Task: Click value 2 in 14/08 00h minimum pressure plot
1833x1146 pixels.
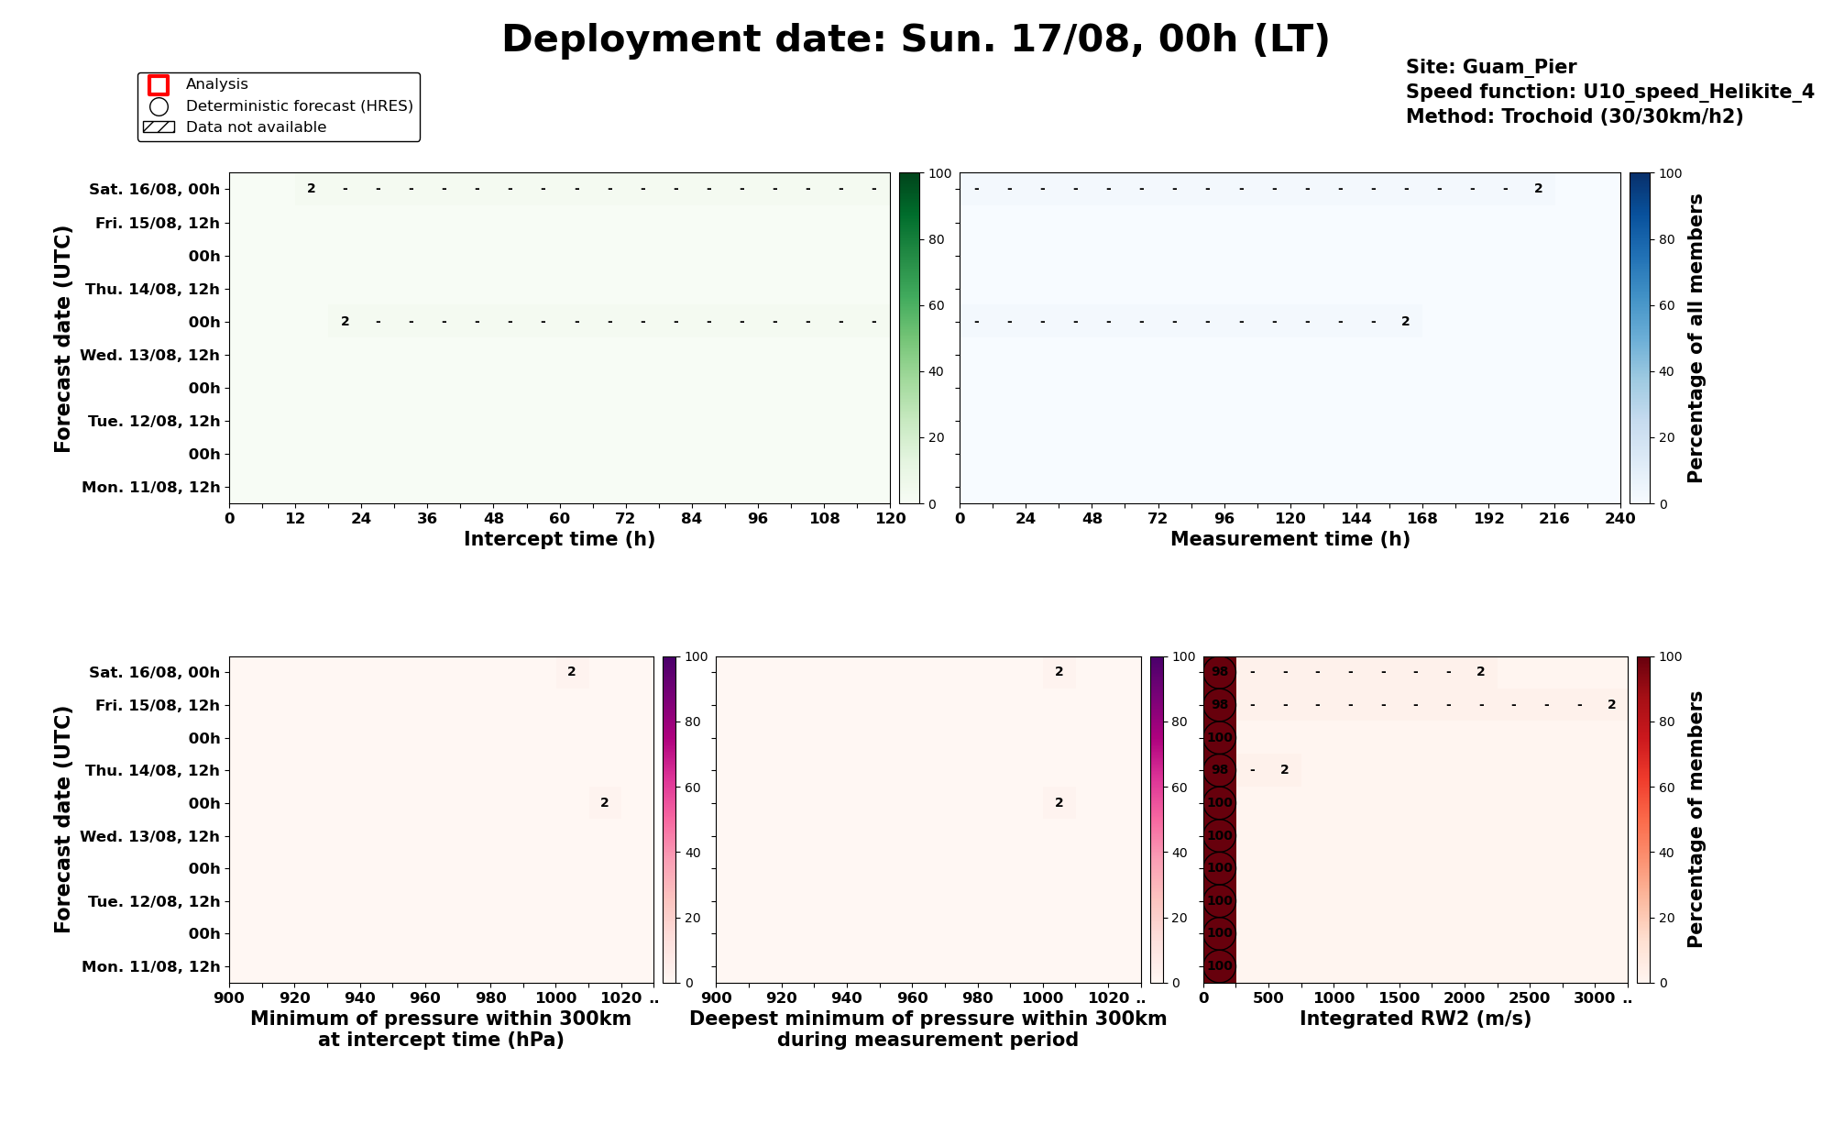Action: click(605, 803)
